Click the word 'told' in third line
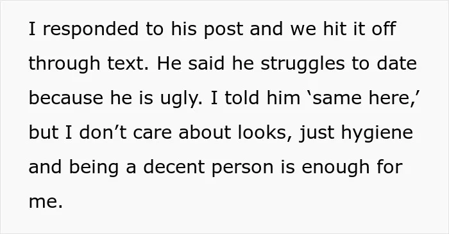The height and width of the screenshot is (234, 449). (242, 98)
